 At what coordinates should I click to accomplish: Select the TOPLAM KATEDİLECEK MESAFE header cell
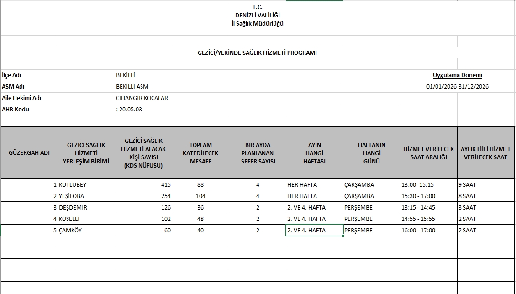point(200,153)
